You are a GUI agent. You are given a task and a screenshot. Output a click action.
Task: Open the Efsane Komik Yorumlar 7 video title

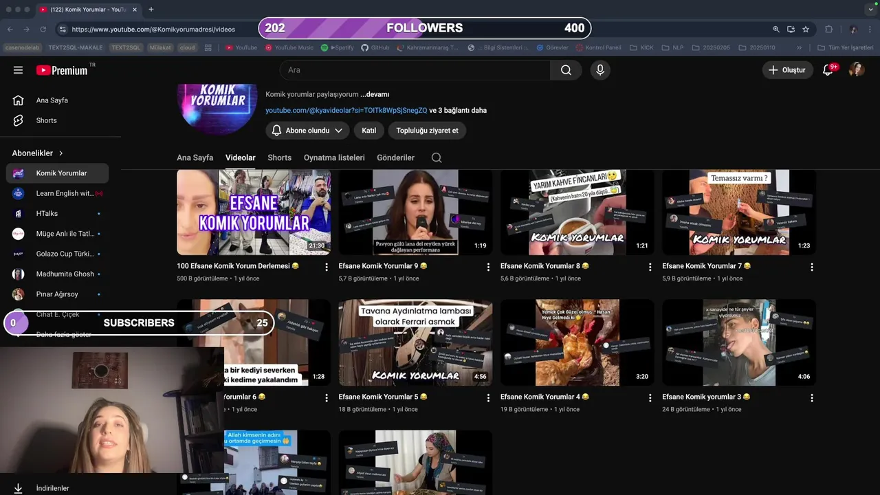706,266
